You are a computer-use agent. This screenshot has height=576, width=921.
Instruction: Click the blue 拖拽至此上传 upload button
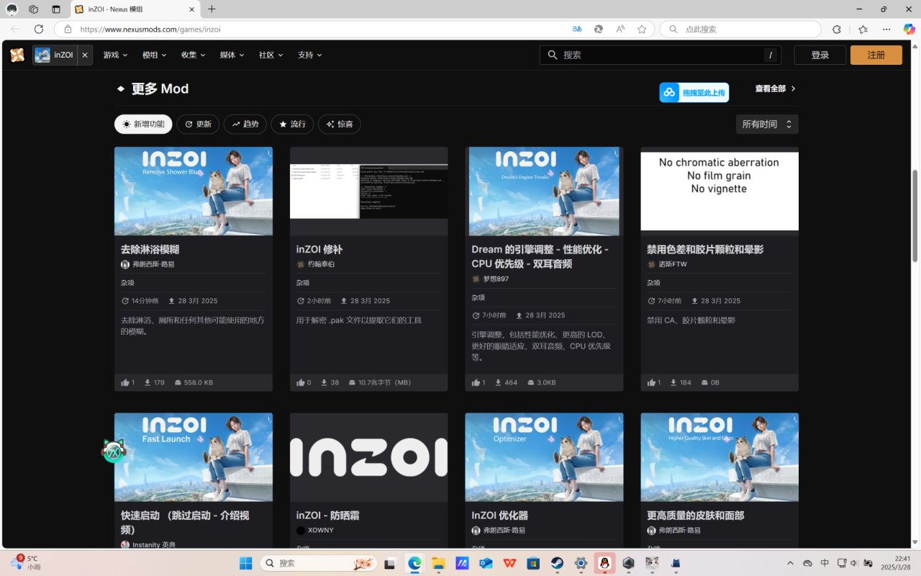pyautogui.click(x=694, y=92)
